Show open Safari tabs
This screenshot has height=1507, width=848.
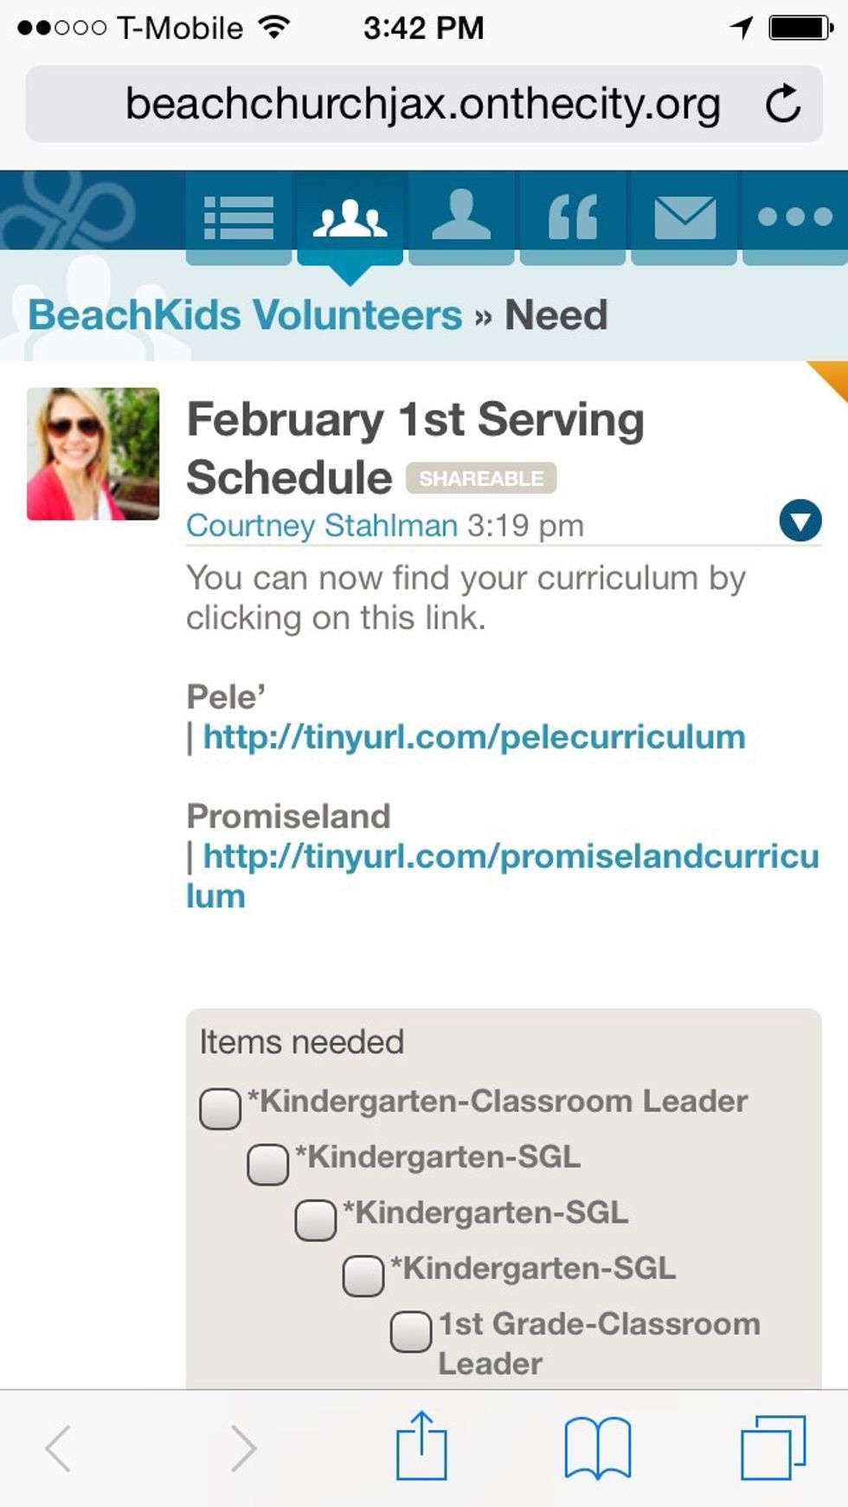tap(773, 1446)
